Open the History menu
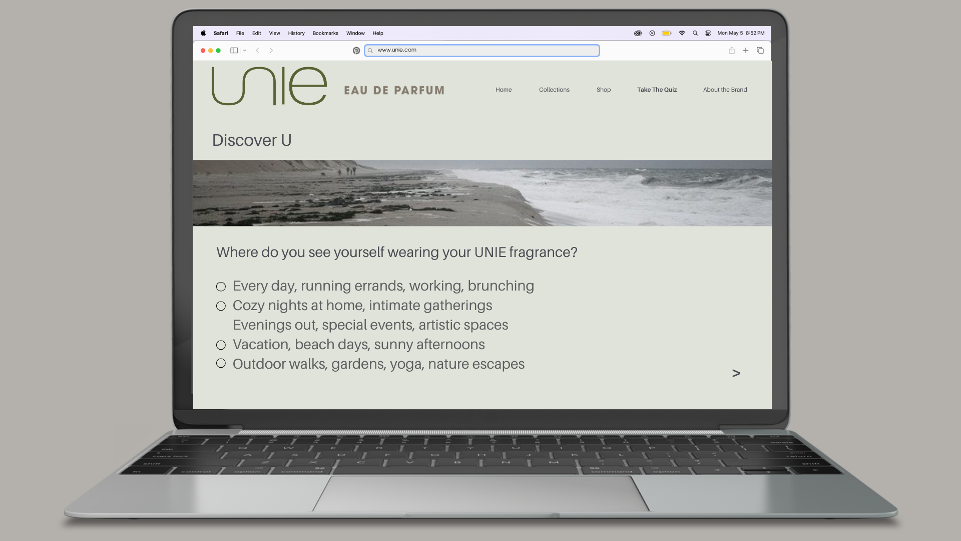Viewport: 961px width, 541px height. pos(296,33)
